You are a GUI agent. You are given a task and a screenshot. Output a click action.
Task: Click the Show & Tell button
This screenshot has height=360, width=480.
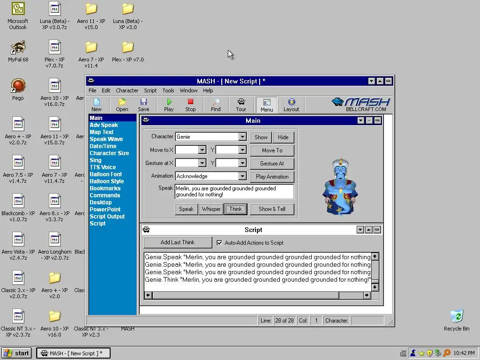[x=272, y=209]
